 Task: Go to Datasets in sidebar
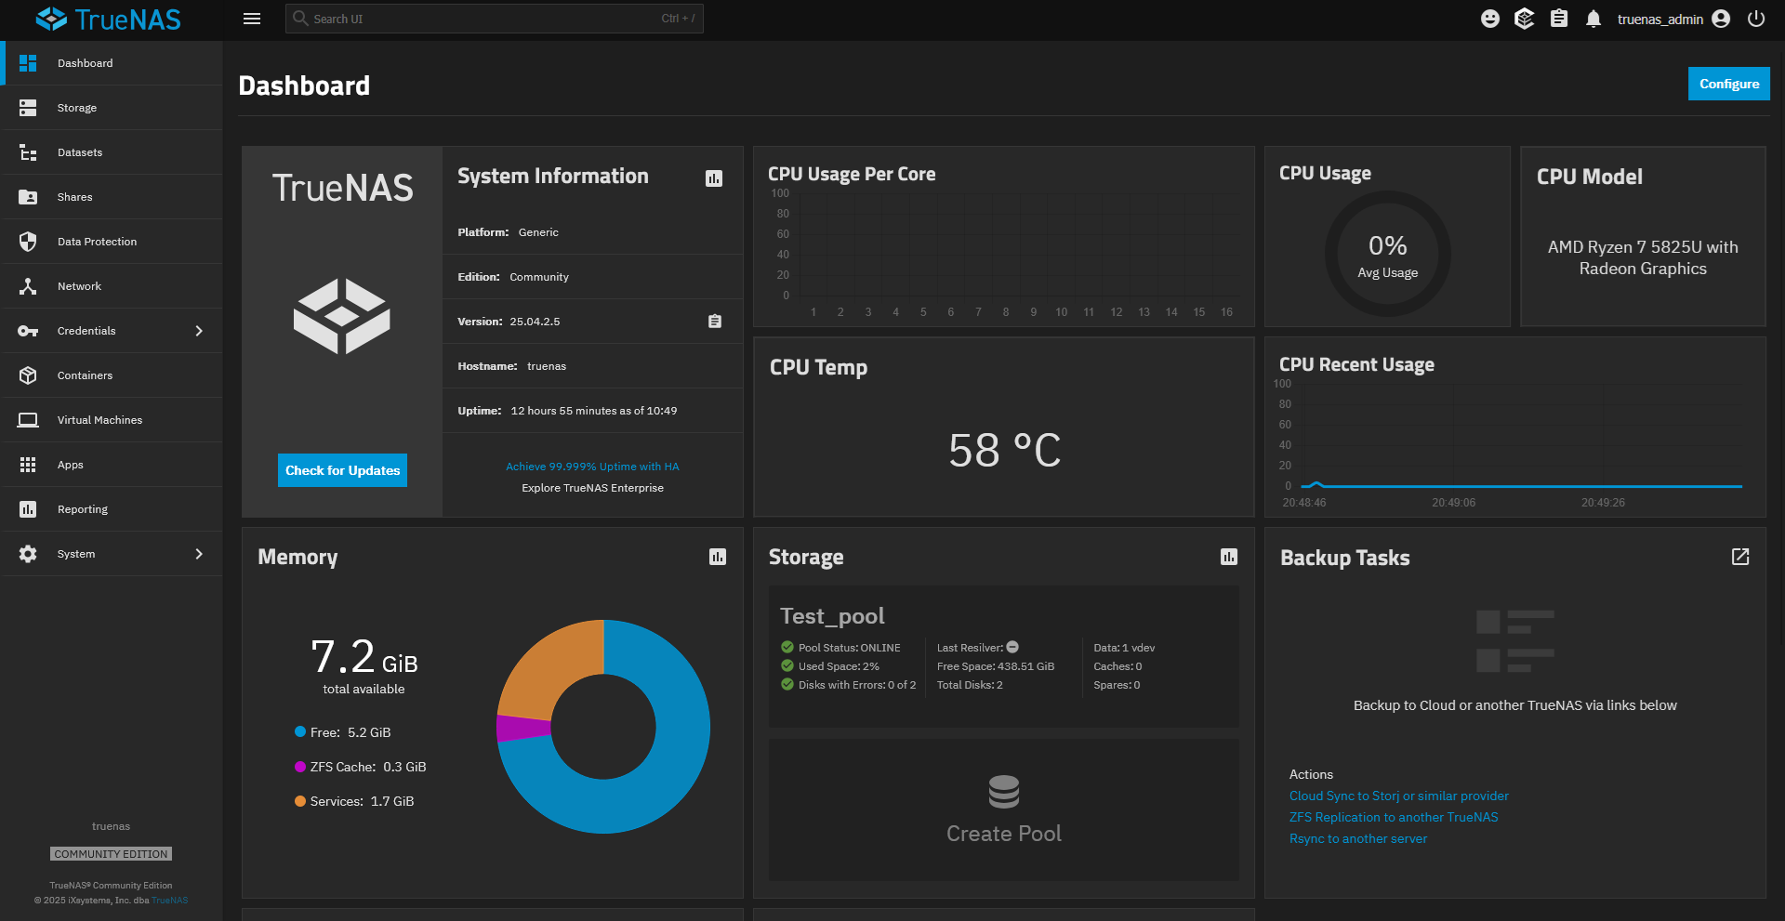click(80, 152)
